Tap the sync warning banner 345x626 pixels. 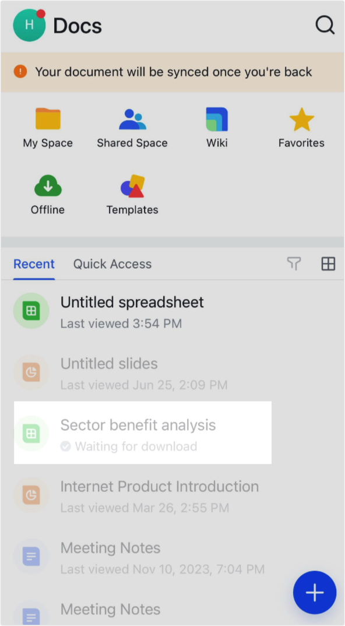click(x=172, y=72)
